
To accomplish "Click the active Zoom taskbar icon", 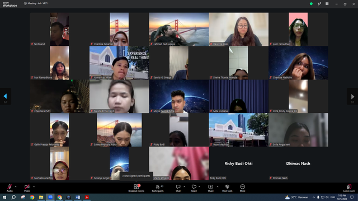I will [50, 197].
